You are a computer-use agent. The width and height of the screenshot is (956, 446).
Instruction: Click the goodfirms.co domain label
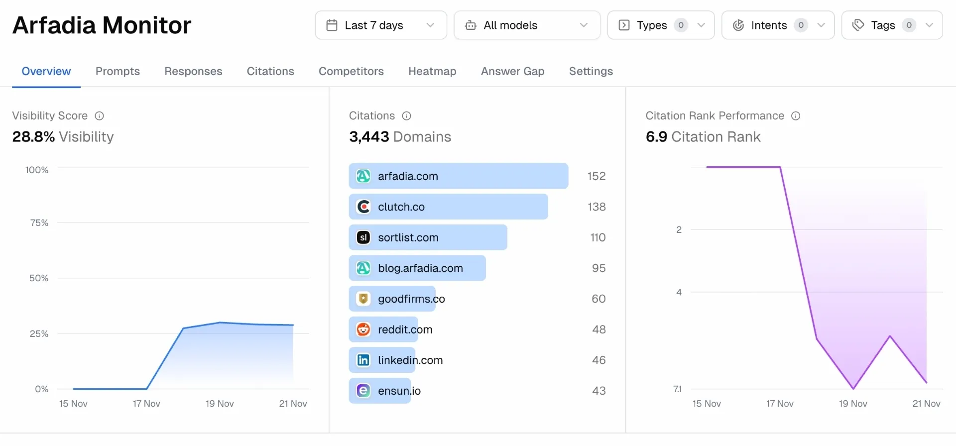(x=411, y=299)
